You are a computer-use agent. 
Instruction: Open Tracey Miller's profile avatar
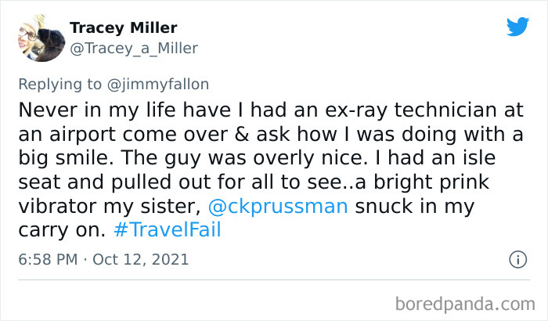tap(37, 37)
